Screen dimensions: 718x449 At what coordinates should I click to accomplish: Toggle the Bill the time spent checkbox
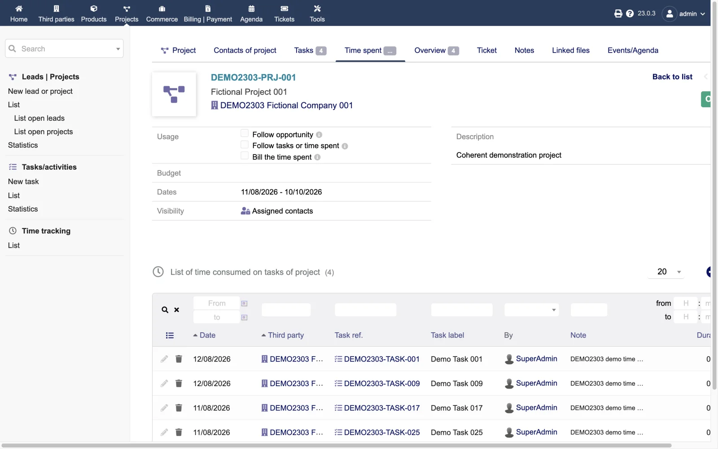click(x=245, y=155)
